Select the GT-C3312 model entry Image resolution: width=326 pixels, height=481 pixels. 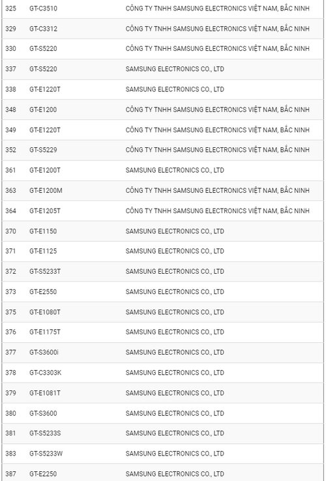43,29
